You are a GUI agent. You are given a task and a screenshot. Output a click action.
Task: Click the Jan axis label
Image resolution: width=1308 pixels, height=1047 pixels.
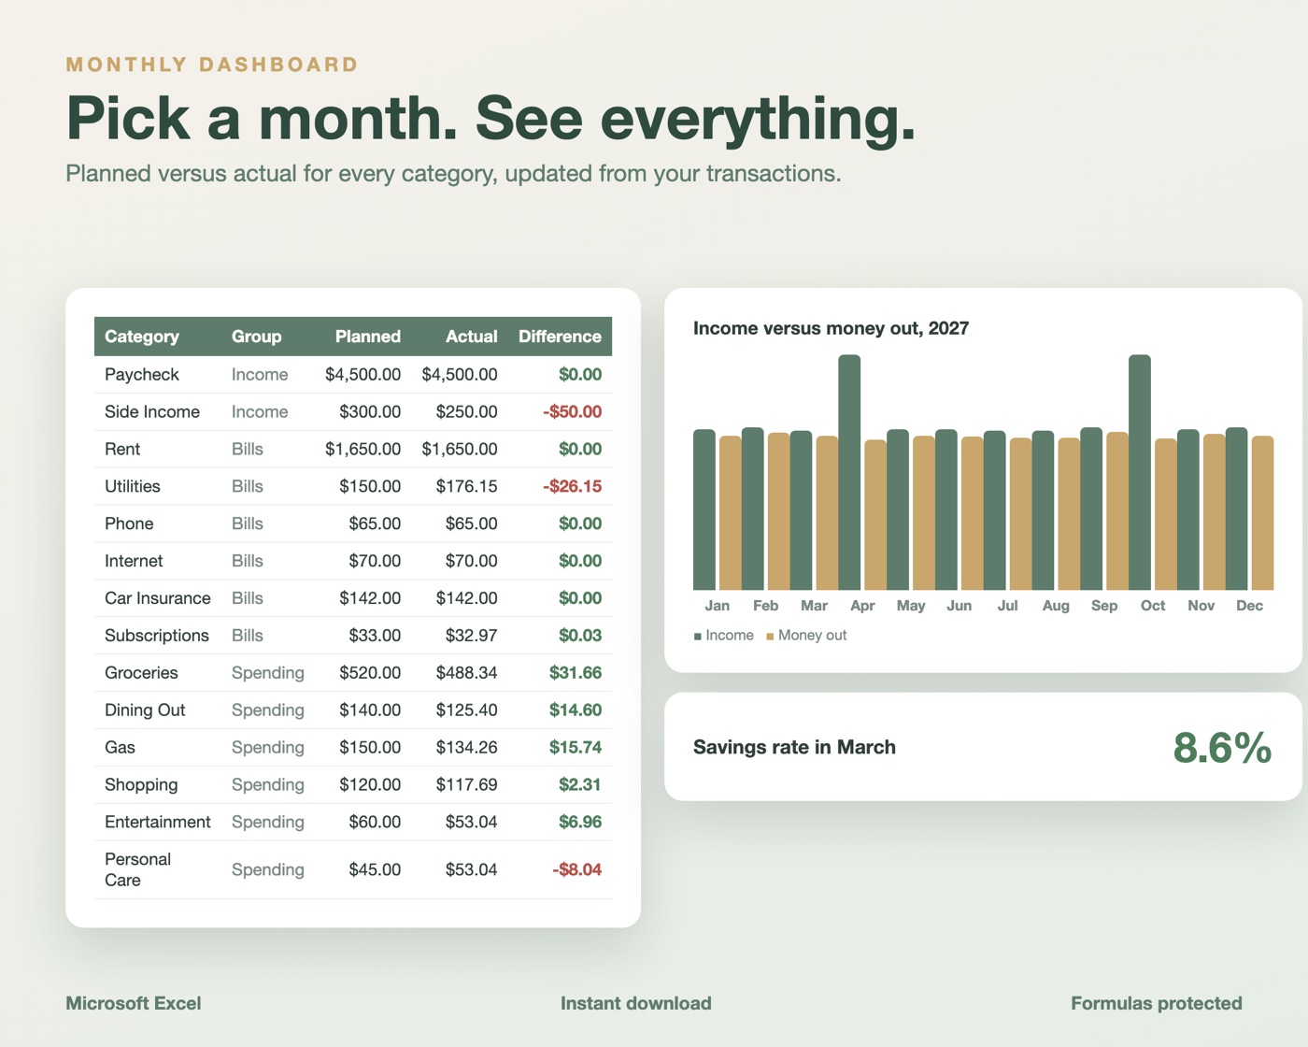[x=718, y=606]
